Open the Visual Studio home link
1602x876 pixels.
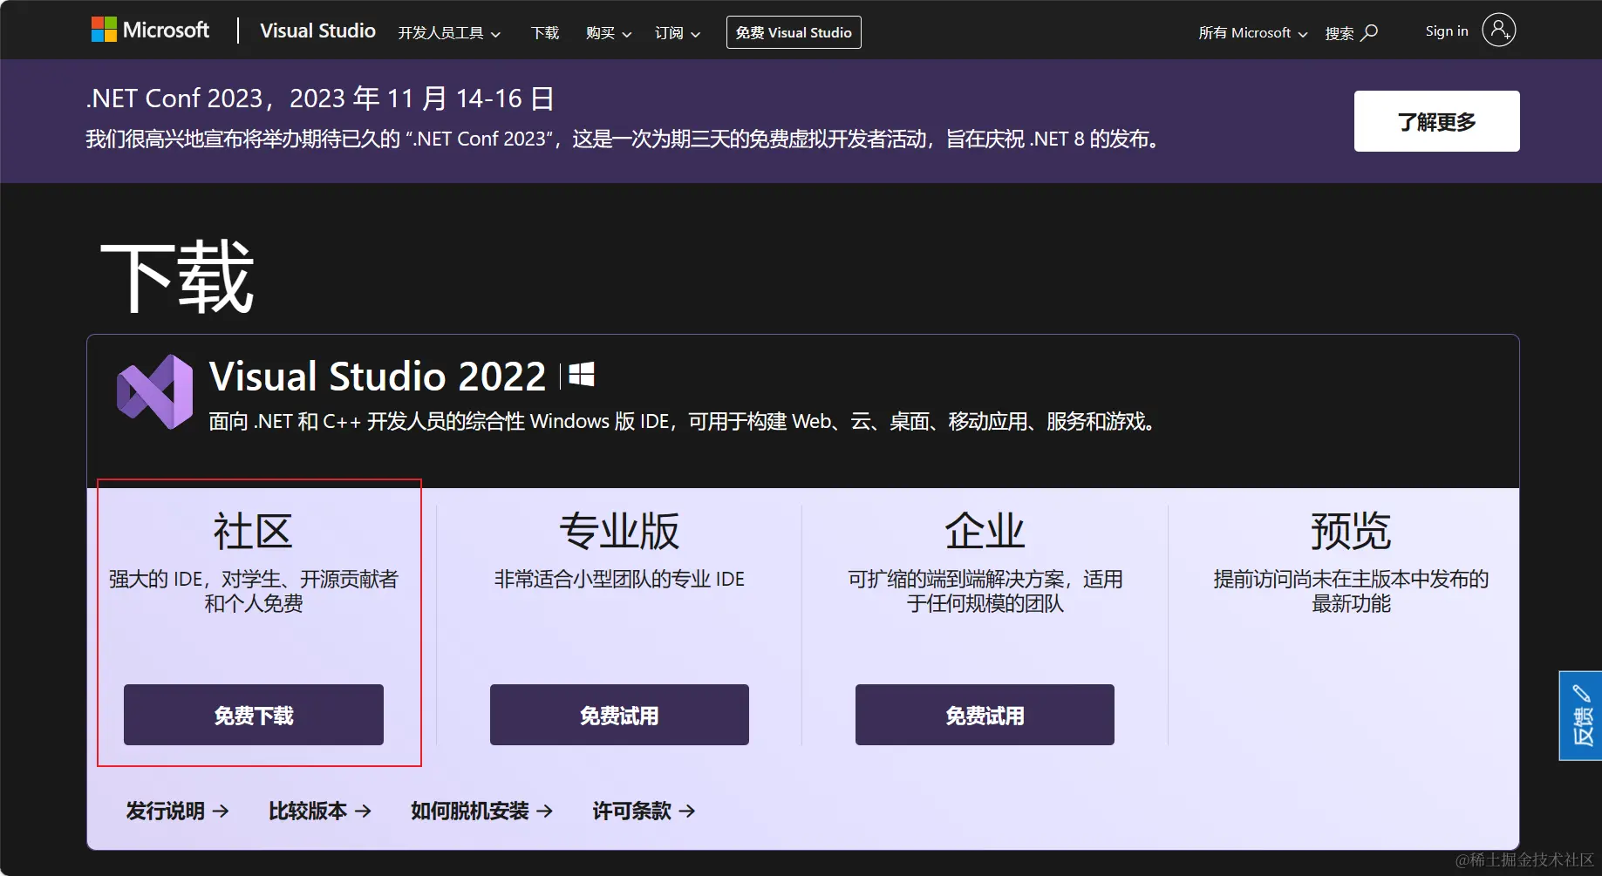click(317, 31)
